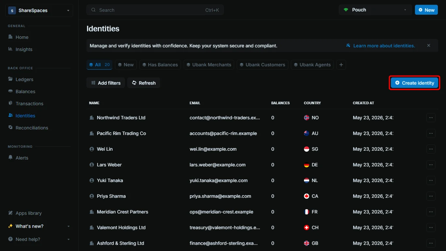Click the NAME column header
This screenshot has height=251, width=446.
pyautogui.click(x=94, y=103)
